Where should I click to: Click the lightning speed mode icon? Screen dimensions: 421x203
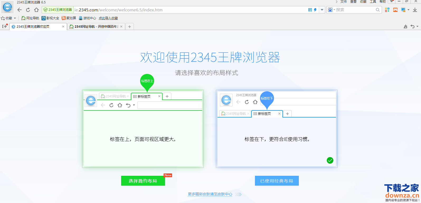click(x=315, y=10)
